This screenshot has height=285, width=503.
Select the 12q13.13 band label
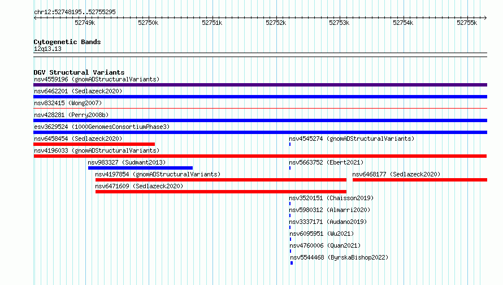pyautogui.click(x=47, y=49)
